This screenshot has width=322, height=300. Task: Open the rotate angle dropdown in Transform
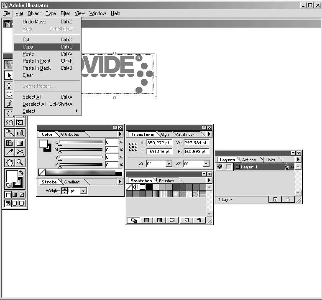click(x=169, y=163)
